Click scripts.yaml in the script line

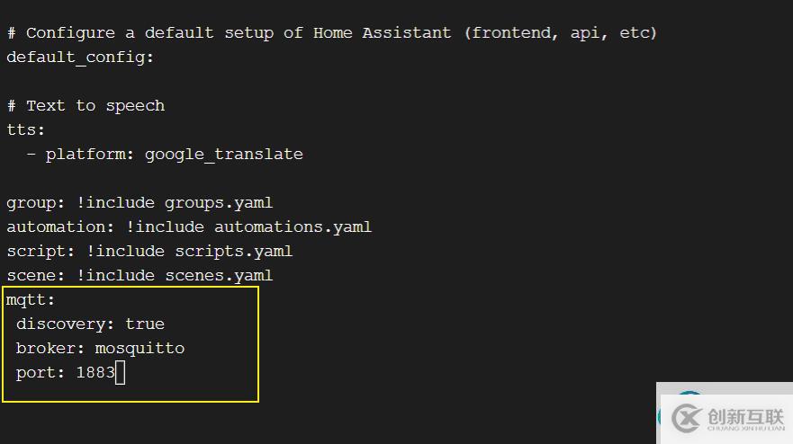[234, 252]
